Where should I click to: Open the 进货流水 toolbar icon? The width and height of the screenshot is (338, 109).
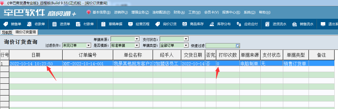pyautogui.click(x=267, y=24)
